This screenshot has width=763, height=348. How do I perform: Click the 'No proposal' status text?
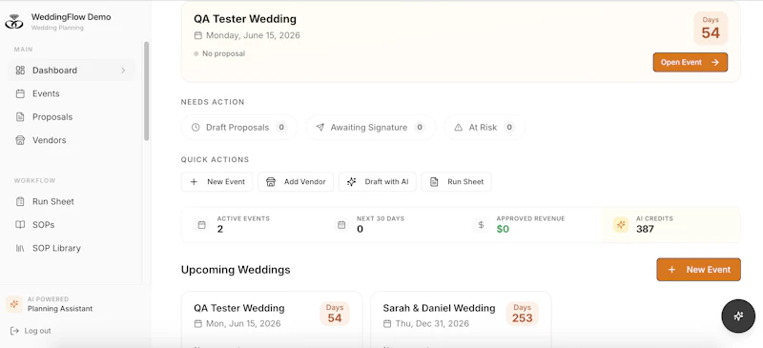223,53
